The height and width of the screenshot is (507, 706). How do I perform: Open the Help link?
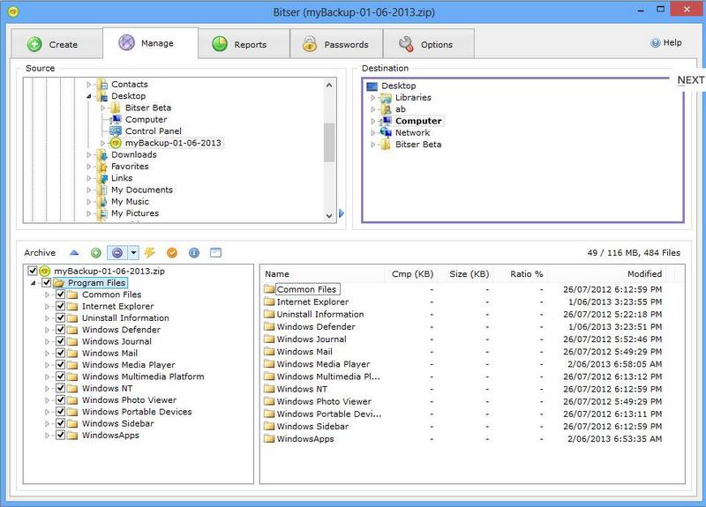(x=666, y=42)
